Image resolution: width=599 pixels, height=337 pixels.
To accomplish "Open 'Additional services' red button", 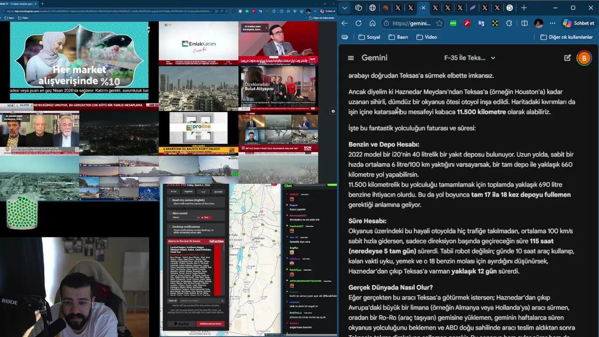I will click(210, 324).
